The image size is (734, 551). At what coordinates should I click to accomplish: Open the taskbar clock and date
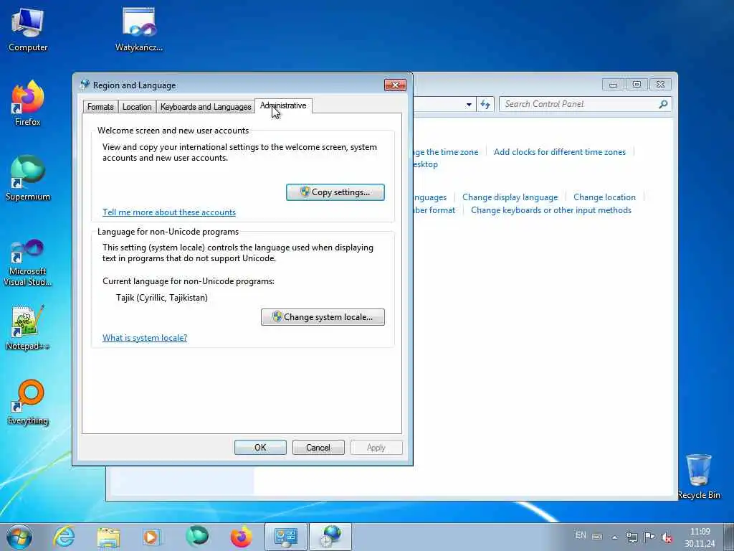tap(700, 537)
